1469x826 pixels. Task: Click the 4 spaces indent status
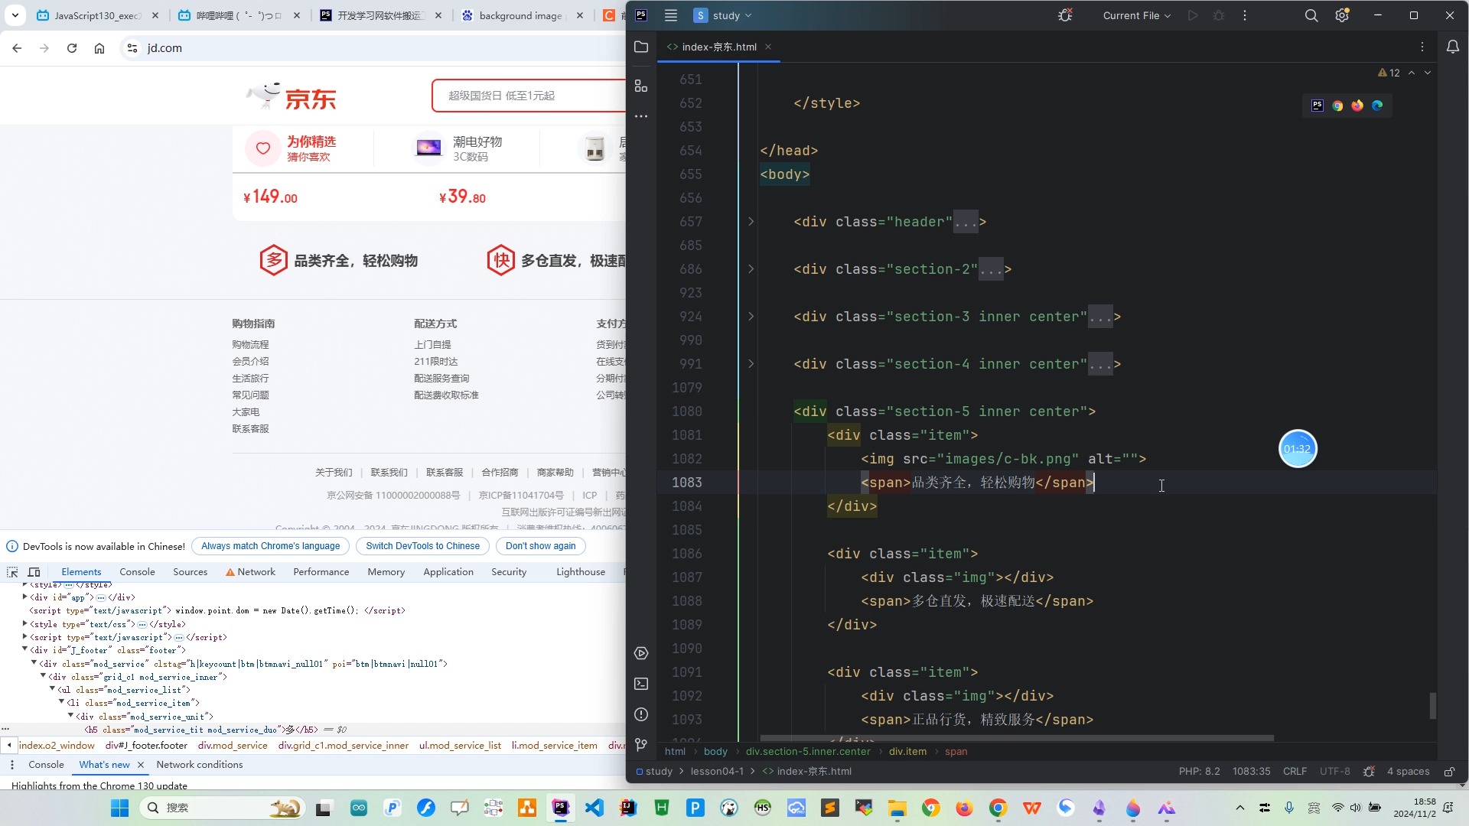click(x=1408, y=772)
